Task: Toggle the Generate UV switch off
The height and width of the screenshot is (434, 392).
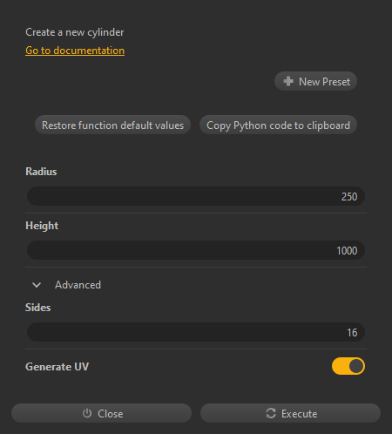Action: pyautogui.click(x=348, y=366)
